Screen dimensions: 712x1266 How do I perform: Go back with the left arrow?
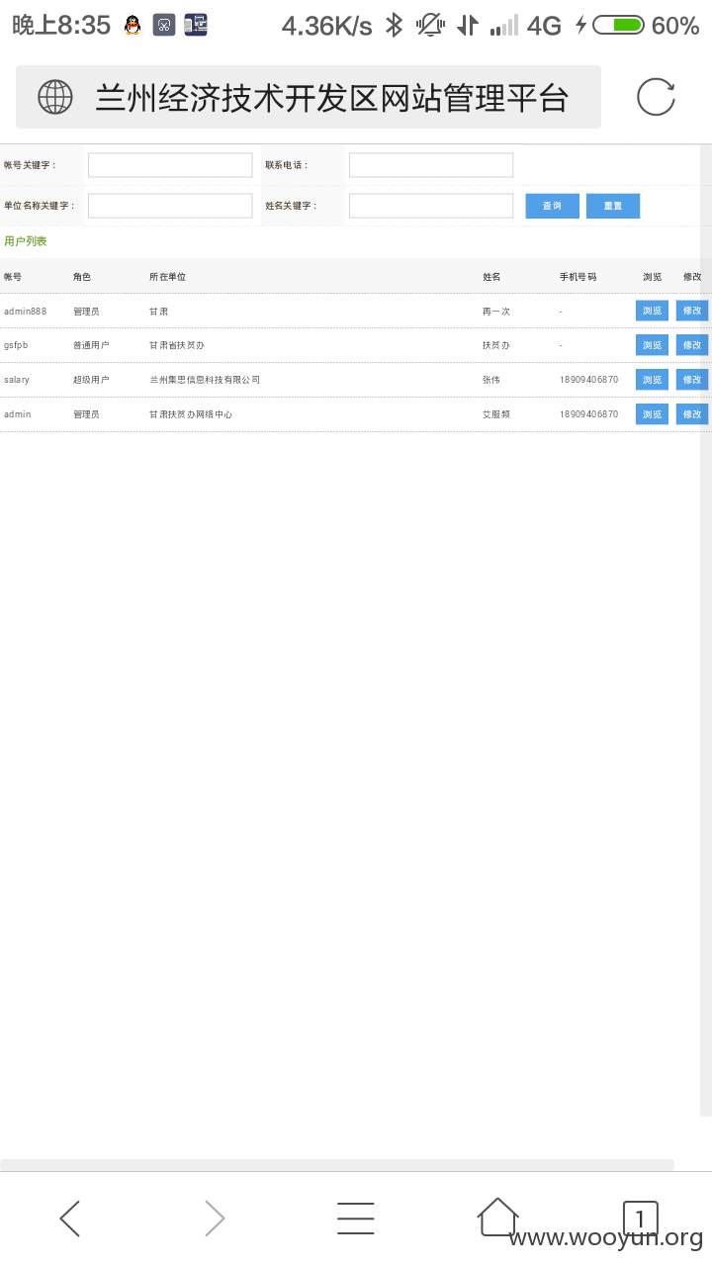coord(69,1219)
